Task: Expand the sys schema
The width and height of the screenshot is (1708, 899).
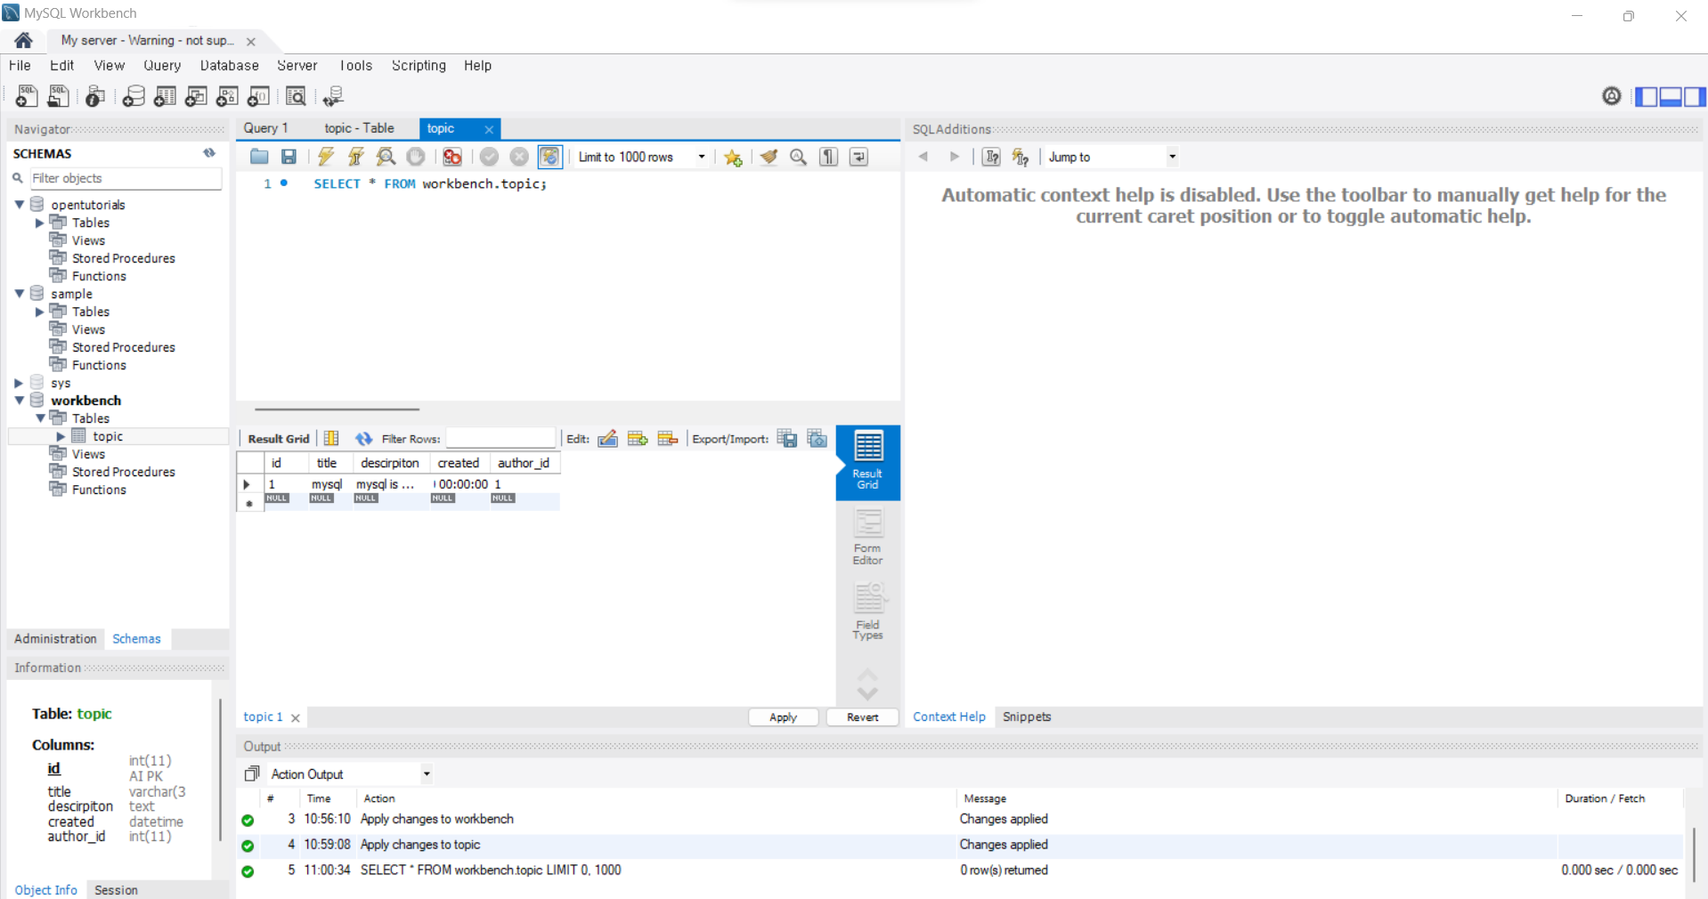Action: (x=19, y=383)
